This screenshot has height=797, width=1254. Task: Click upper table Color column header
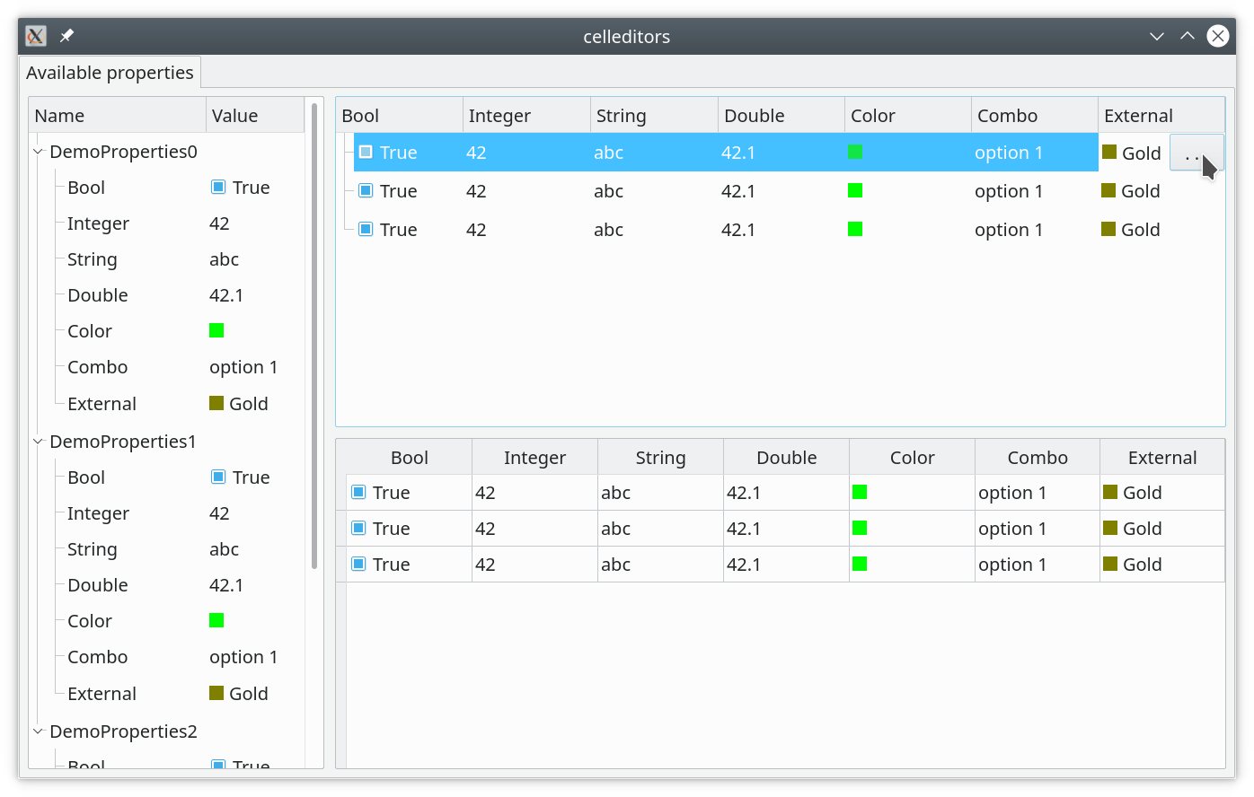(x=908, y=116)
